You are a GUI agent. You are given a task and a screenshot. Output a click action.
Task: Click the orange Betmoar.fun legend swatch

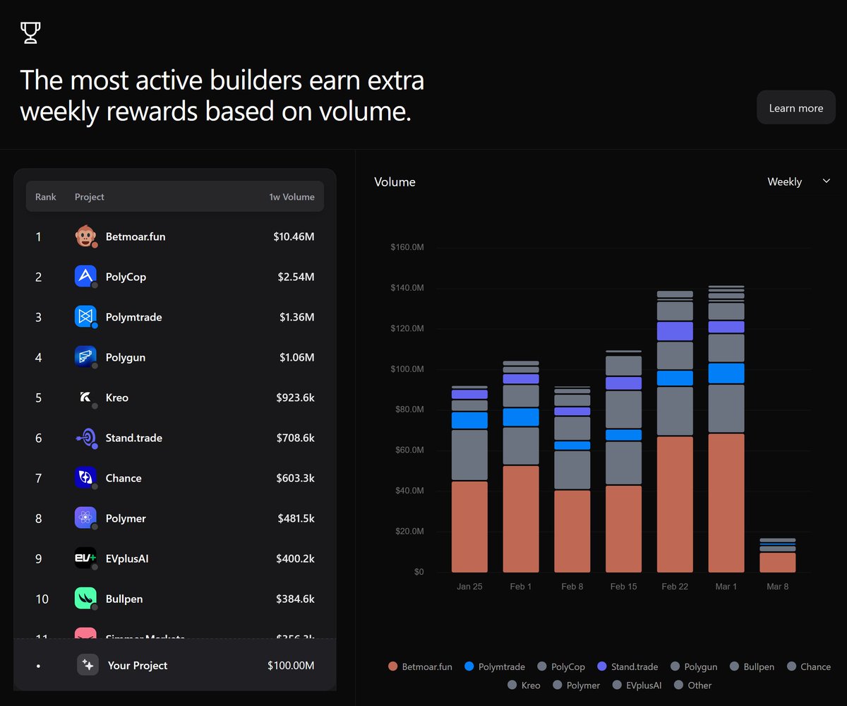(x=393, y=666)
